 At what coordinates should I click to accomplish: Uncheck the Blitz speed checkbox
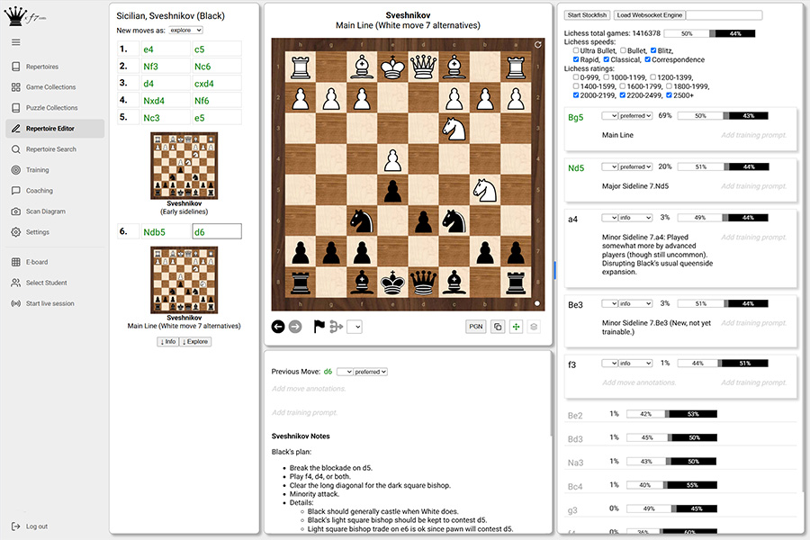pyautogui.click(x=653, y=50)
